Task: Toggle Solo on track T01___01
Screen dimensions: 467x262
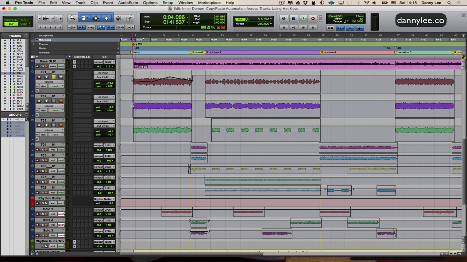Action: coord(54,77)
